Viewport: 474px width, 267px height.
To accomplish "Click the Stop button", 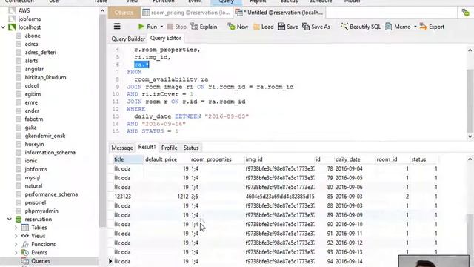I will [177, 27].
